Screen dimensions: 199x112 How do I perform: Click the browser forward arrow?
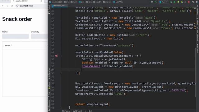pos(7,6)
